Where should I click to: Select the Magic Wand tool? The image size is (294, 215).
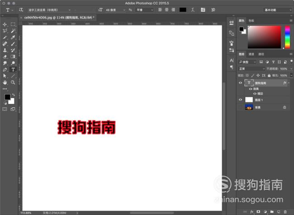[x=13, y=31]
